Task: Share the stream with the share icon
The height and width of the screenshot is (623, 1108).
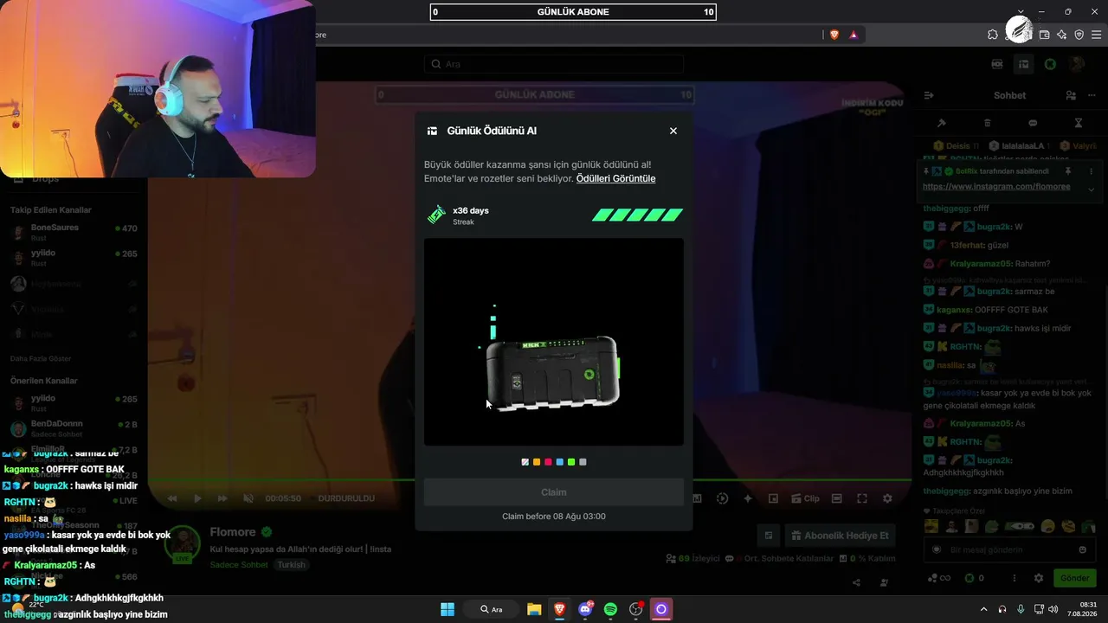Action: click(857, 582)
